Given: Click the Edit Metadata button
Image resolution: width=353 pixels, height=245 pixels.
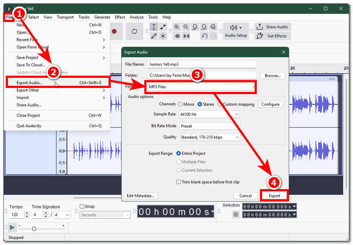Looking at the screenshot, I should click(x=140, y=196).
